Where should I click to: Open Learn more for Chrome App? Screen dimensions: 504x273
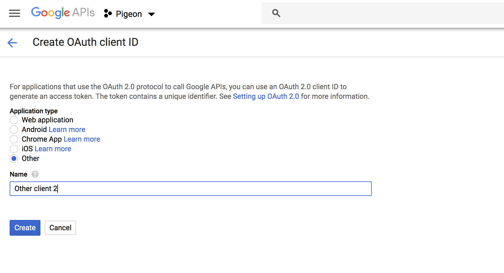[x=81, y=139]
